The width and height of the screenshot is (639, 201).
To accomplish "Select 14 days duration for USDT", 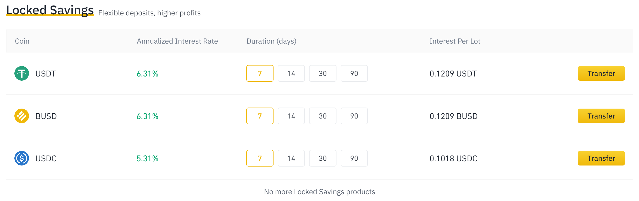I will click(291, 73).
